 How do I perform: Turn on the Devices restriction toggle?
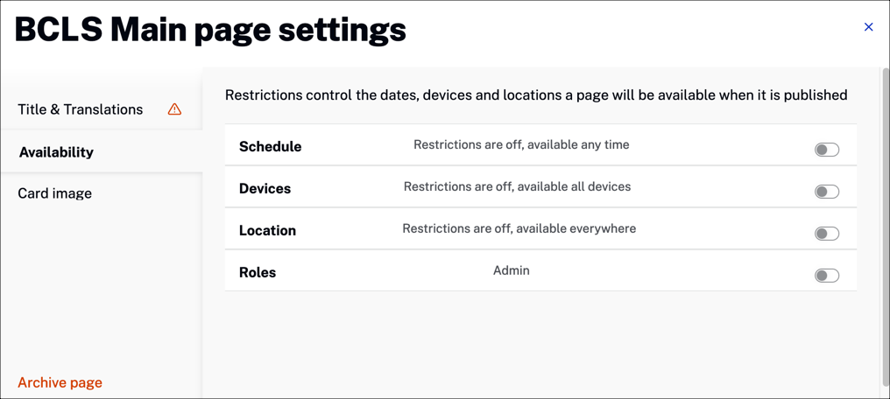click(826, 192)
